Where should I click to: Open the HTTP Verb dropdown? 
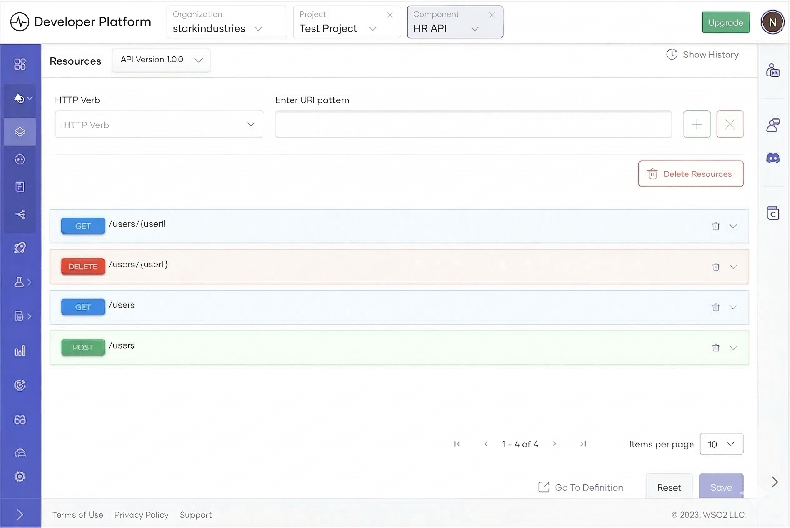click(x=159, y=125)
